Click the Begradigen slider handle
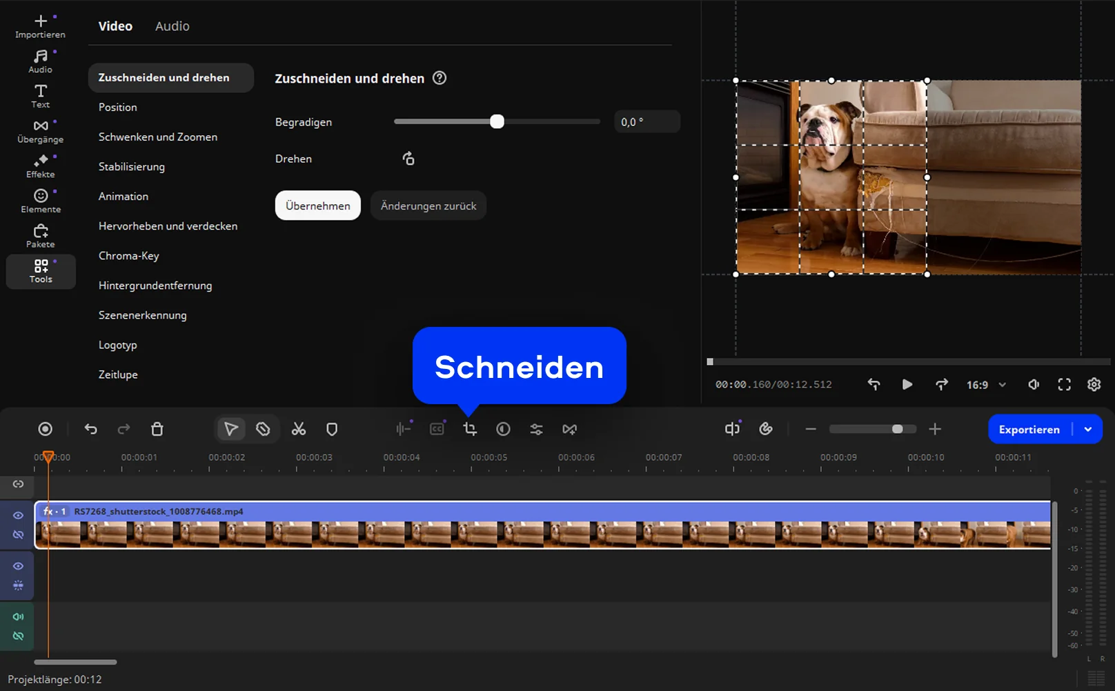The width and height of the screenshot is (1115, 691). (x=497, y=122)
